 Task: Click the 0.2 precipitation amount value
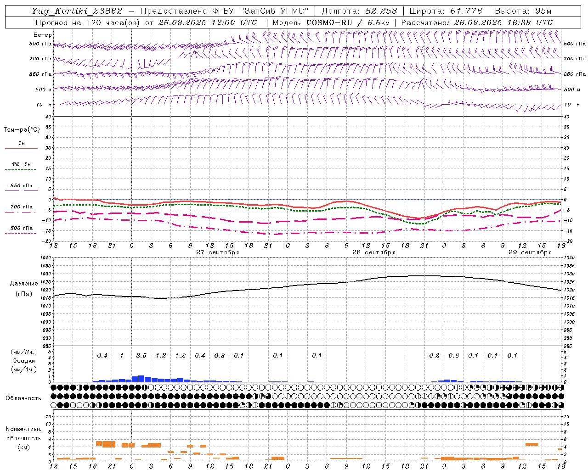pos(434,356)
